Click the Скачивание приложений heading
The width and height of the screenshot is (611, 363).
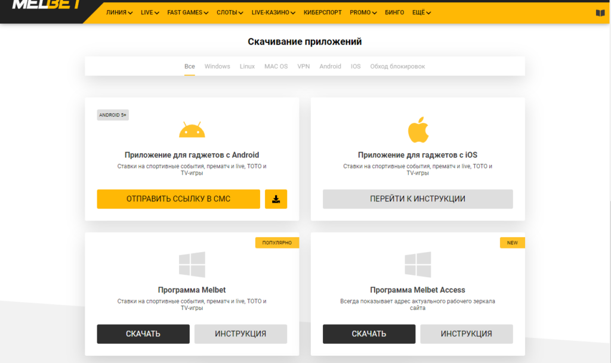305,42
